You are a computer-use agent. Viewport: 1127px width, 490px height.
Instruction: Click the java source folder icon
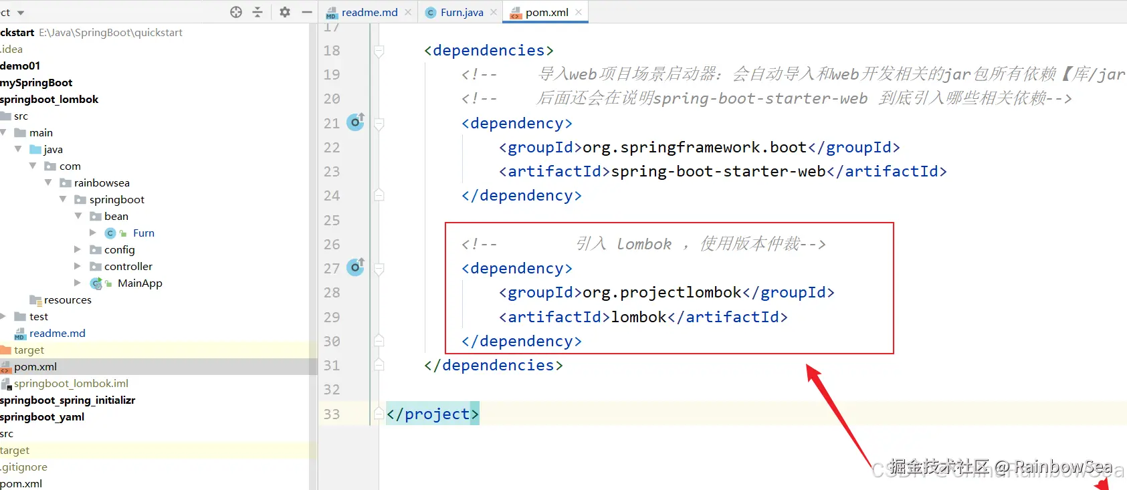tap(35, 149)
